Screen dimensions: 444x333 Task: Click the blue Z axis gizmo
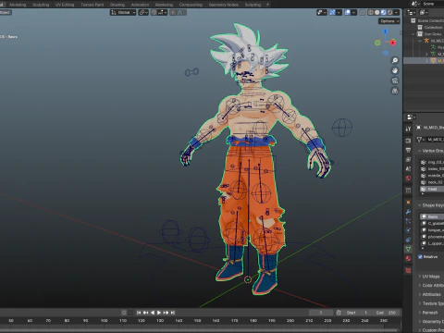[x=385, y=31]
